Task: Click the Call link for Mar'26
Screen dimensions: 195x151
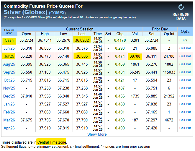Action: pyautogui.click(x=182, y=120)
